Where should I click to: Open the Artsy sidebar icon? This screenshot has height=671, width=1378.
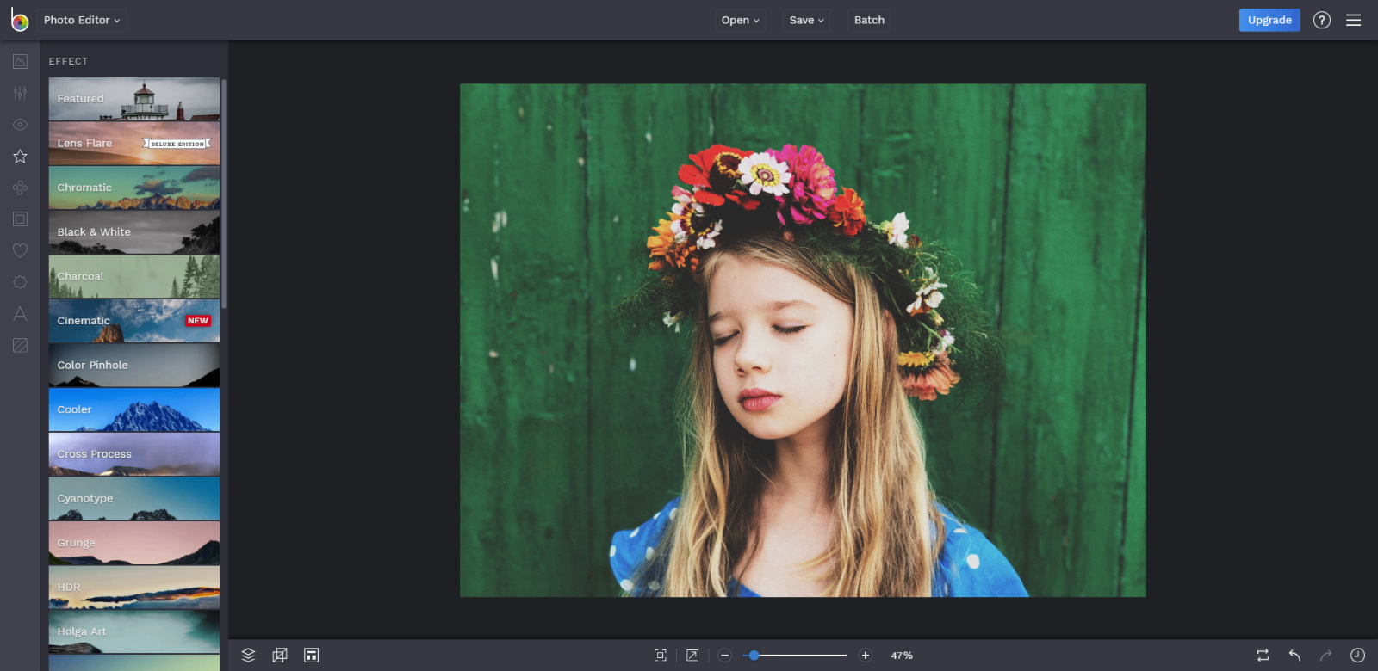coord(20,188)
